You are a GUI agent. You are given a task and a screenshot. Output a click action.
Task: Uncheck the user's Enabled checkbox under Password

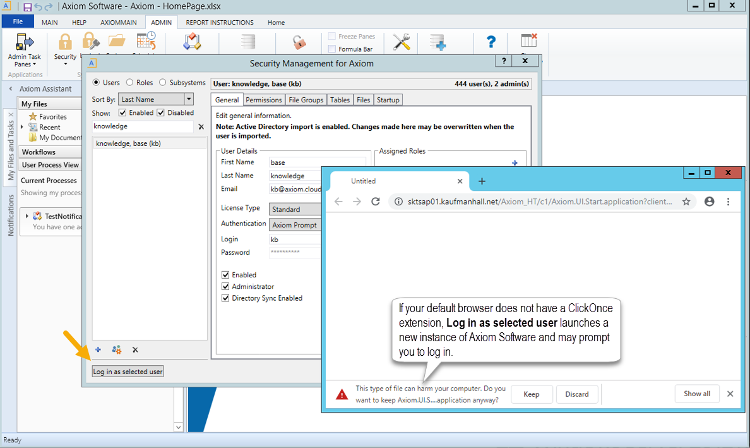pyautogui.click(x=225, y=275)
